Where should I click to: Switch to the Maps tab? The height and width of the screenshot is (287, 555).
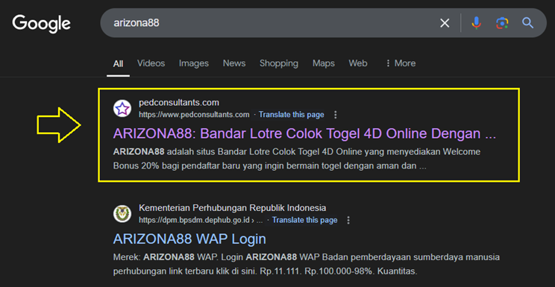coord(324,63)
